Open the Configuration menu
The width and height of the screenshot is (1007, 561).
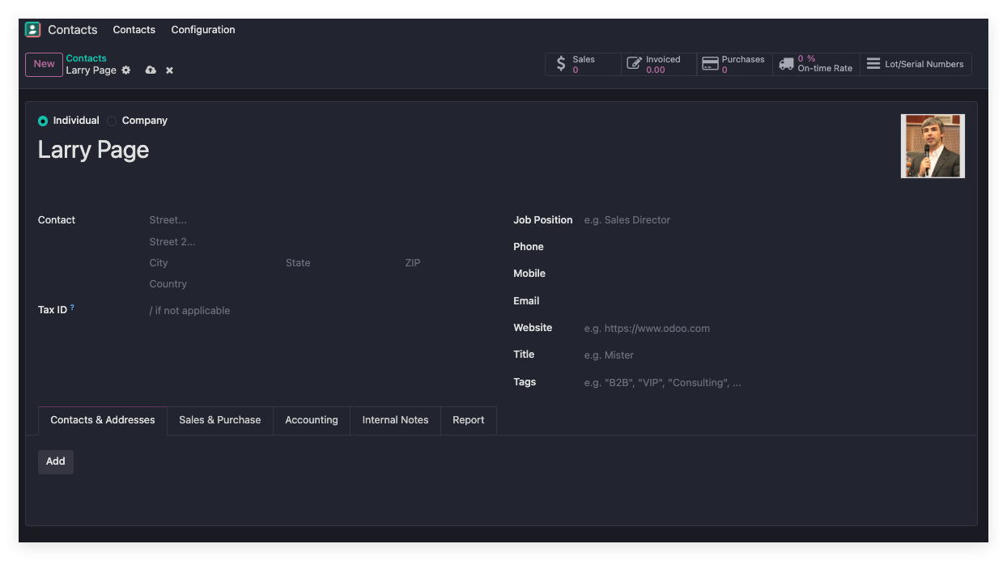203,30
